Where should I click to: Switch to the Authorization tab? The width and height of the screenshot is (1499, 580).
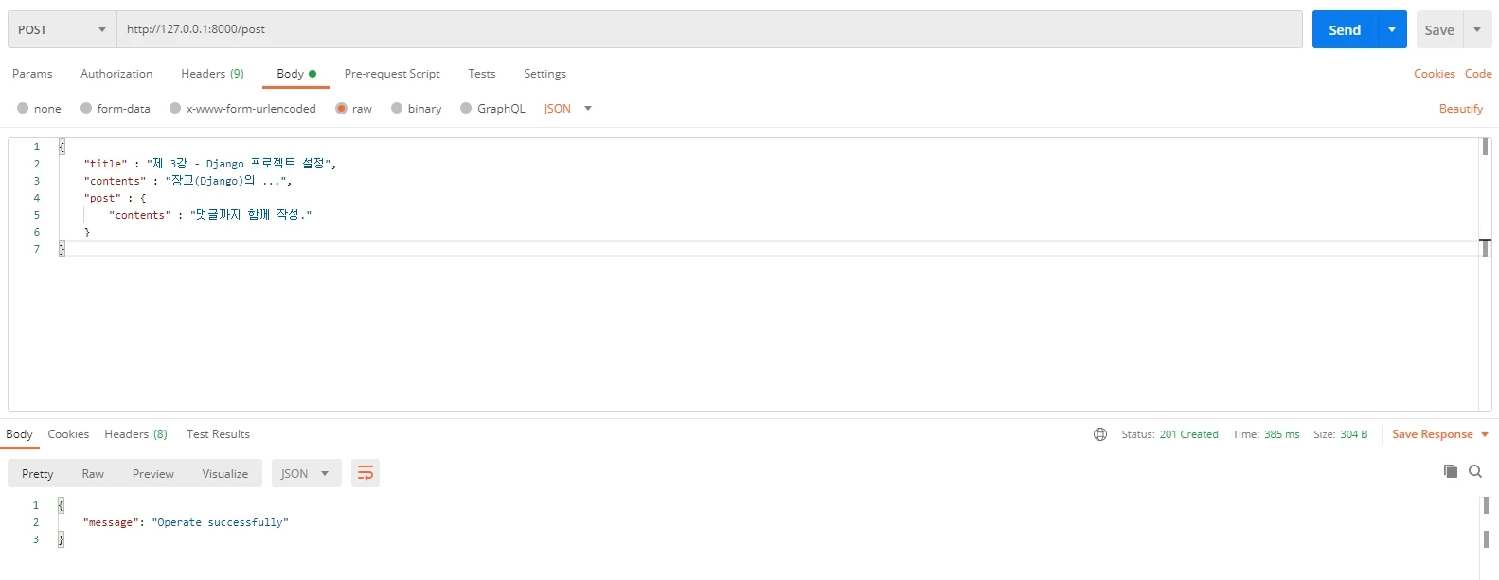tap(116, 74)
